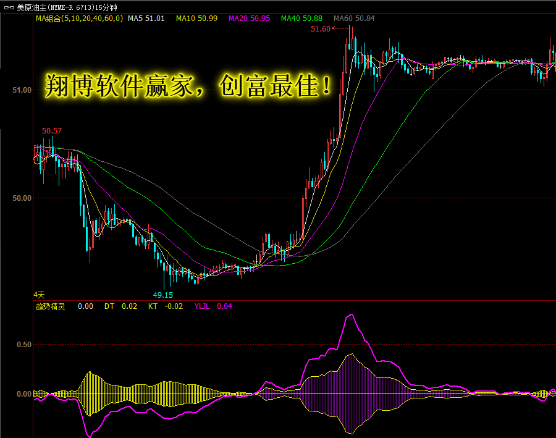The image size is (556, 438).
Task: Click the 50.57 price label
Action: point(52,131)
